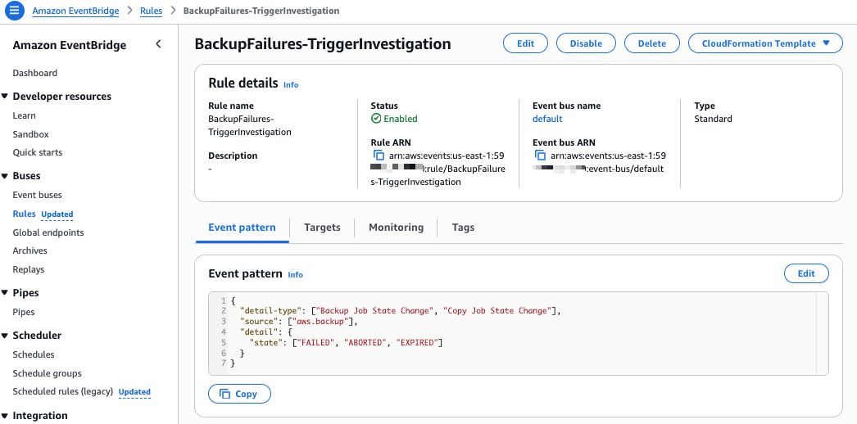Open Event buses in the sidebar

coord(37,195)
